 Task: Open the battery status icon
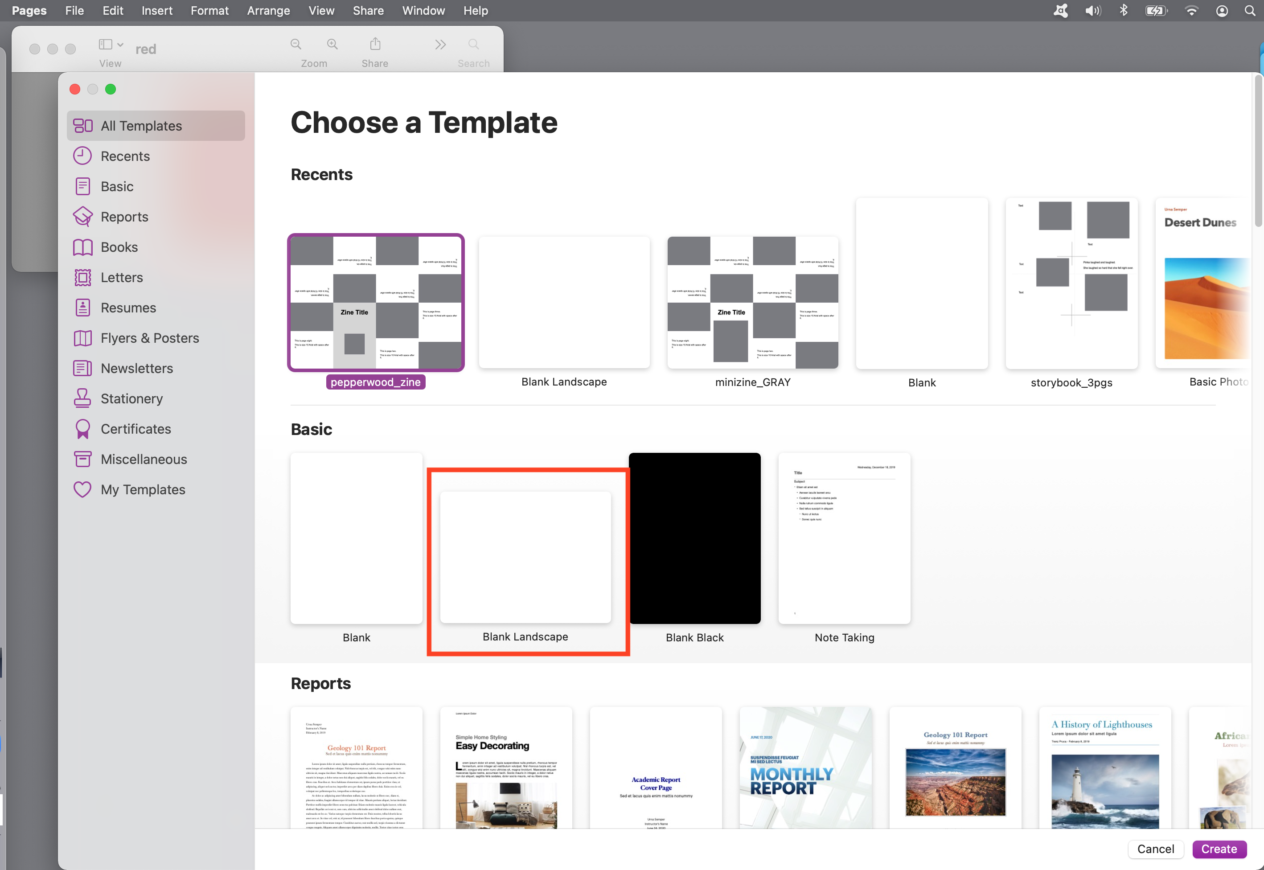1157,10
